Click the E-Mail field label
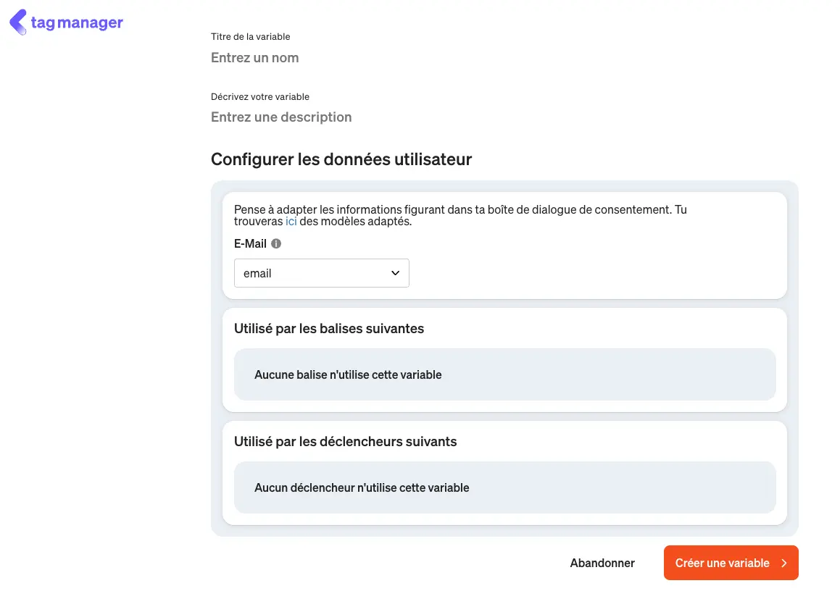This screenshot has width=840, height=612. (x=250, y=244)
